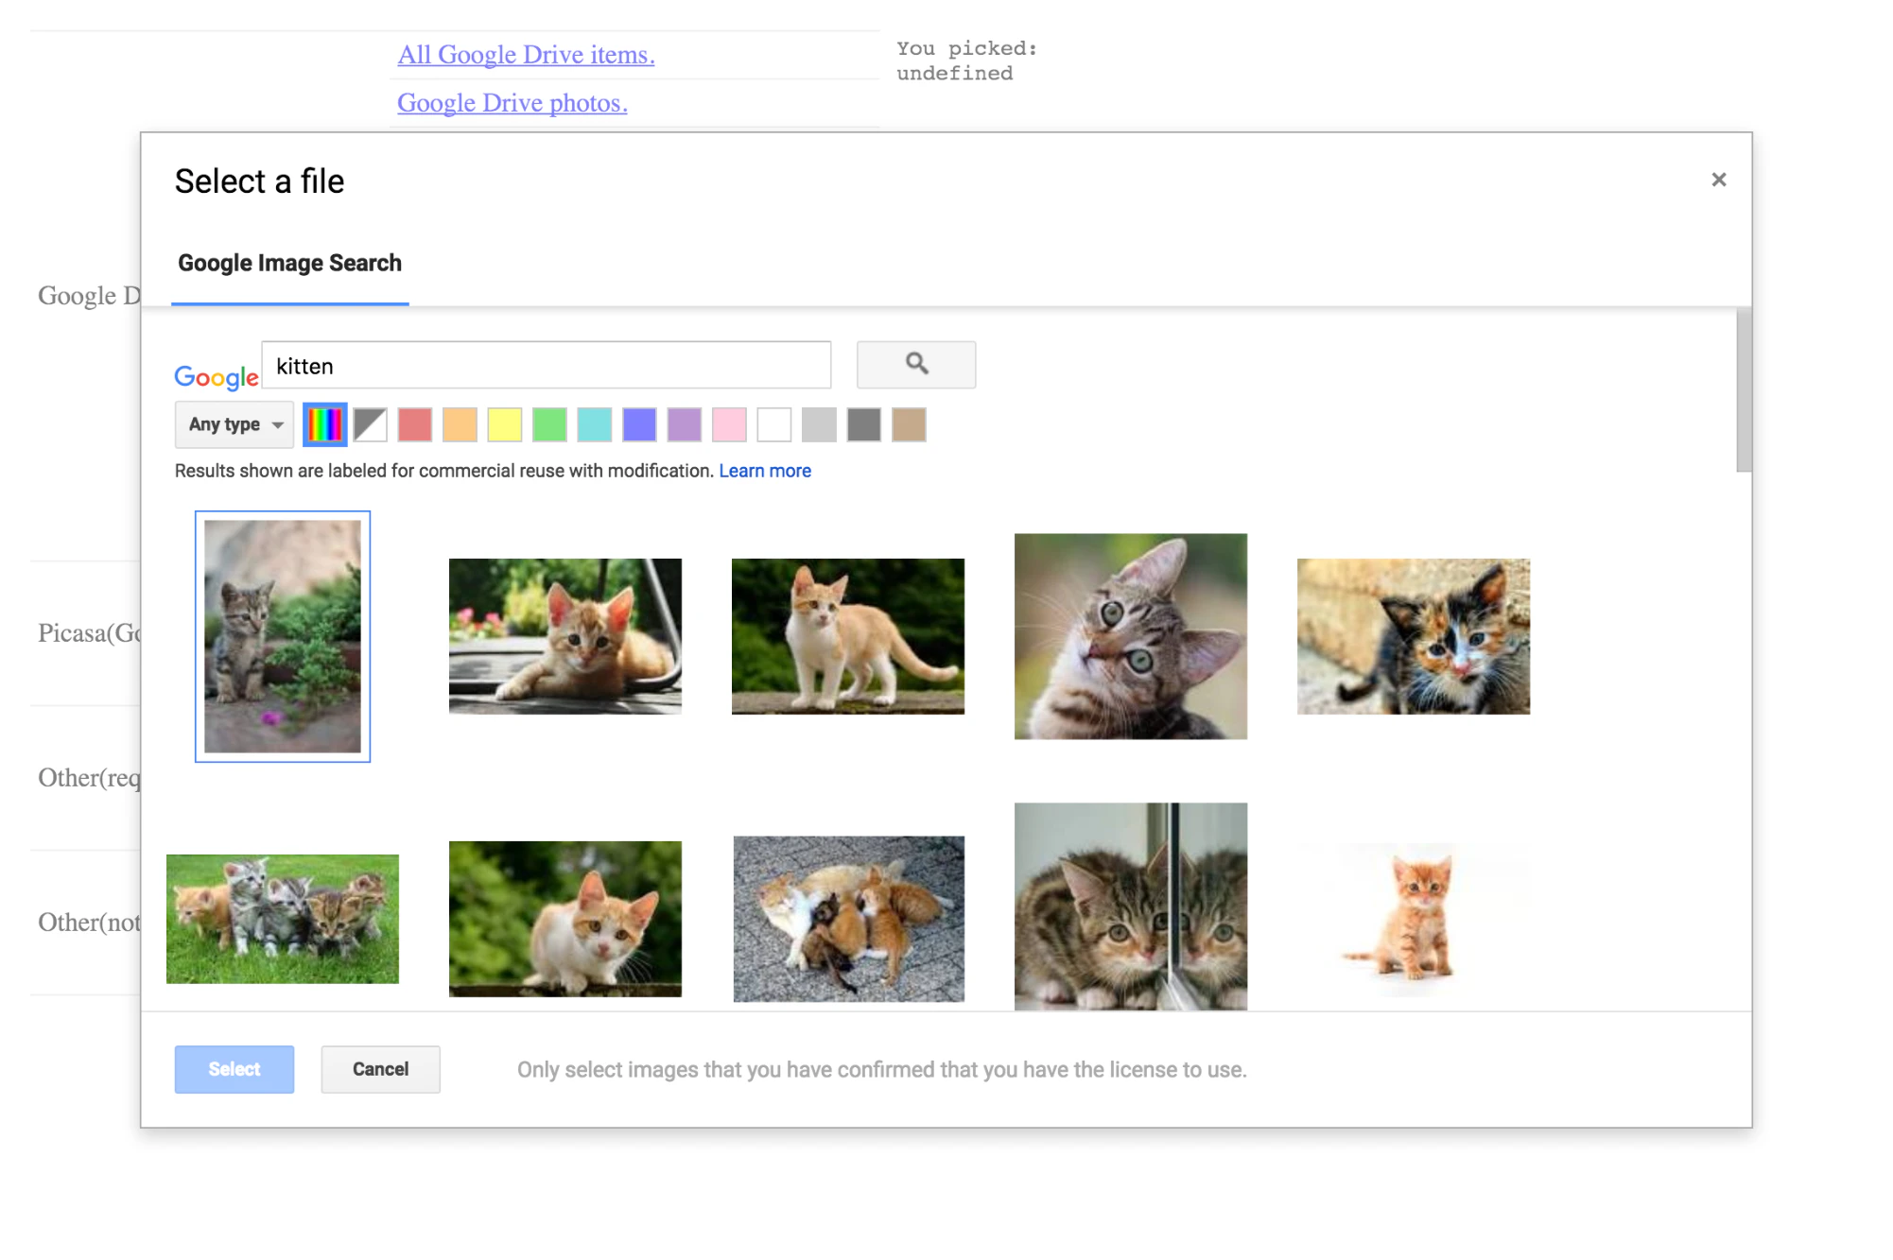Select the gray kitten by plant thumbnail
The height and width of the screenshot is (1260, 1893).
click(x=283, y=636)
